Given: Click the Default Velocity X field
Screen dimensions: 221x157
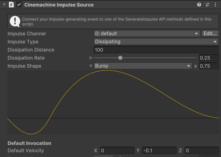Looking at the screenshot, I should 117,151.
